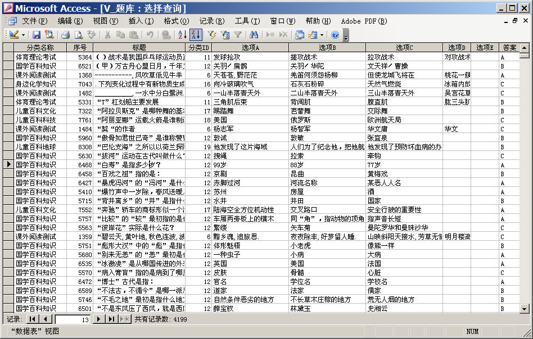
Task: Click the Apply Filter funnel icon
Action: (238, 35)
